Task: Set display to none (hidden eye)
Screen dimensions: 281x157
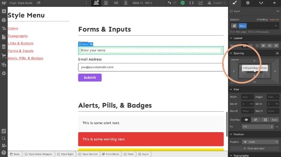Action: pos(276,46)
